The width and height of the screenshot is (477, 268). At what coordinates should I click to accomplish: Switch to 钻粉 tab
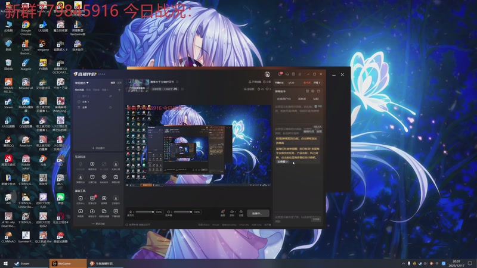316,99
